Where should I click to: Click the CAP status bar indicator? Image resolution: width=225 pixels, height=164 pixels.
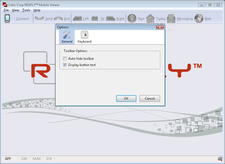pos(24,159)
